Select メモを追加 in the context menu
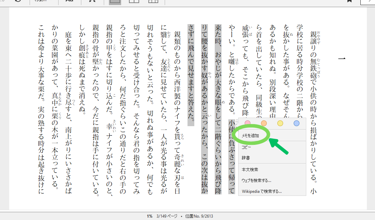Screen dimensions: 375x220 (x=250, y=135)
